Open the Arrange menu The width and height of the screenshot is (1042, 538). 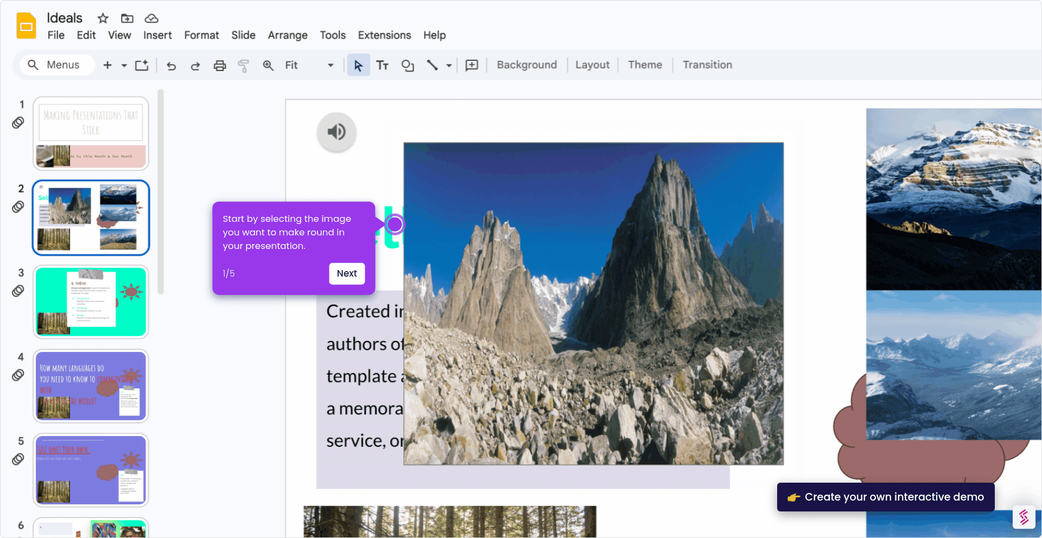click(288, 35)
